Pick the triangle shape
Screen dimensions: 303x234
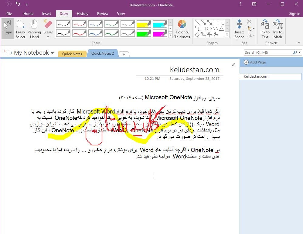[222, 29]
